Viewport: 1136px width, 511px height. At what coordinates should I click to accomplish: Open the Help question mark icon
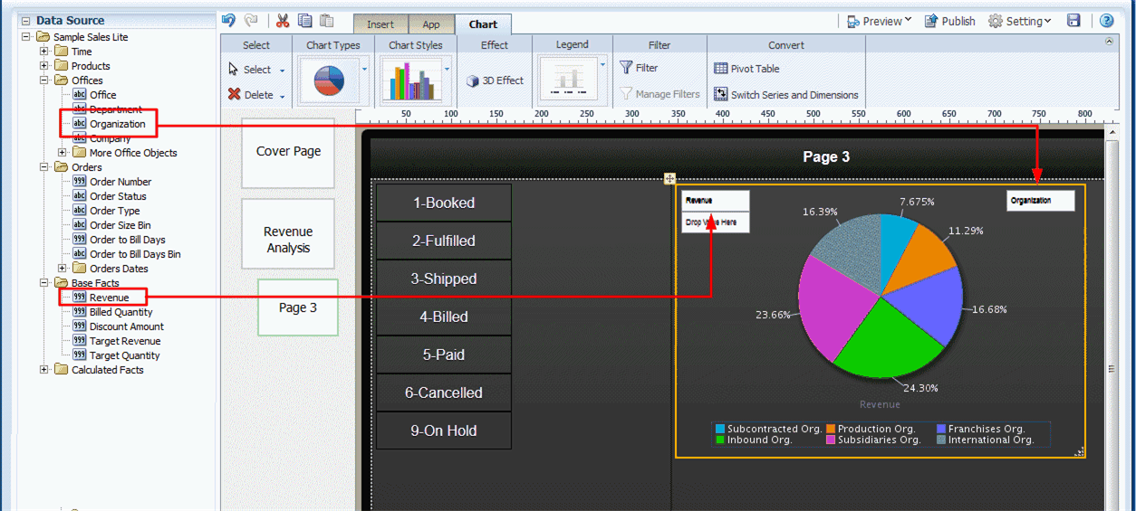tap(1107, 21)
